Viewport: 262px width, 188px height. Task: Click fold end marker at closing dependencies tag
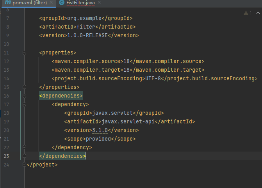pyautogui.click(x=24, y=156)
